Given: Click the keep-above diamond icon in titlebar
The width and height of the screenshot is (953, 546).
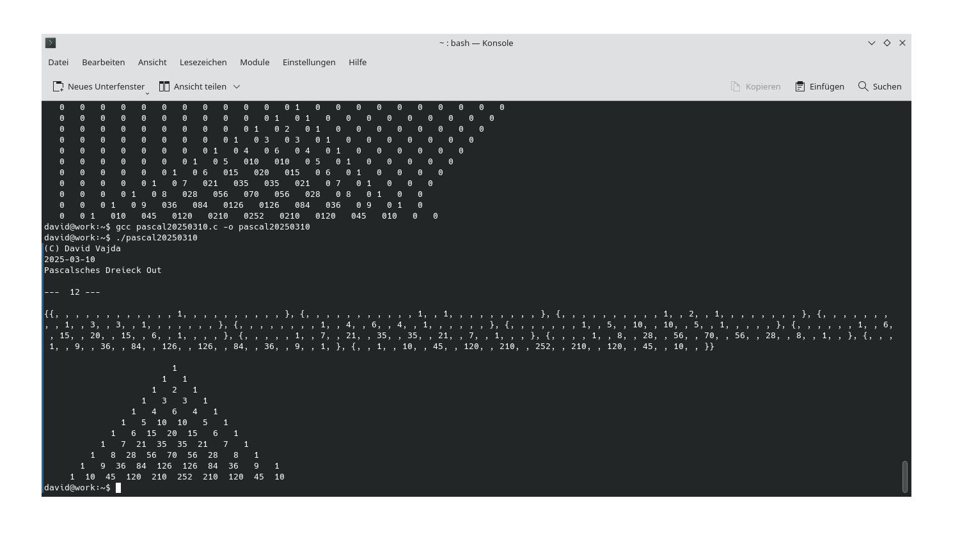Looking at the screenshot, I should [886, 43].
